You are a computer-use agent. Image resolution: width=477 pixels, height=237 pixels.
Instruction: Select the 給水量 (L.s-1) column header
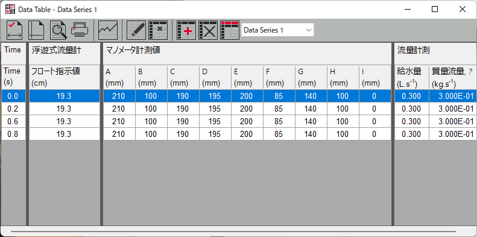coord(412,77)
